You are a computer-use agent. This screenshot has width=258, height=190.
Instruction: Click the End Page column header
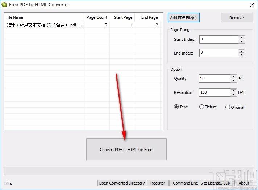pos(147,17)
